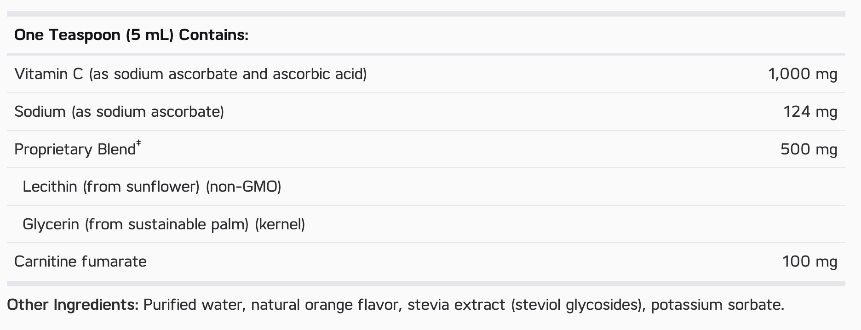Click the 'One Teaspoon (5 mL) Contains:' header
Viewport: 861px width, 330px height.
(x=131, y=35)
